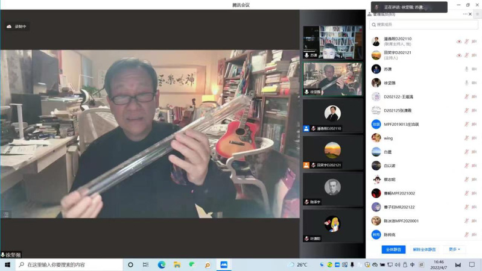Viewport: 482px width, 271px height.
Task: Click the 全体静音 button
Action: (x=393, y=249)
